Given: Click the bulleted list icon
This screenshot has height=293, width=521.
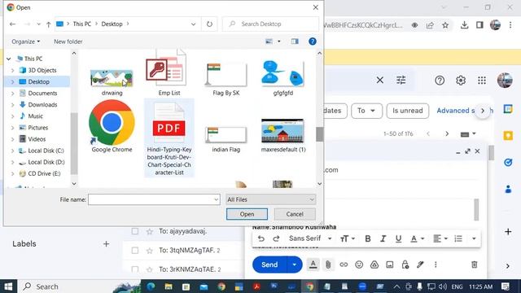Looking at the screenshot, I should click(458, 238).
